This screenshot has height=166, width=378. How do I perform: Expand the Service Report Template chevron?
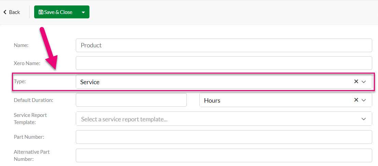pyautogui.click(x=364, y=119)
